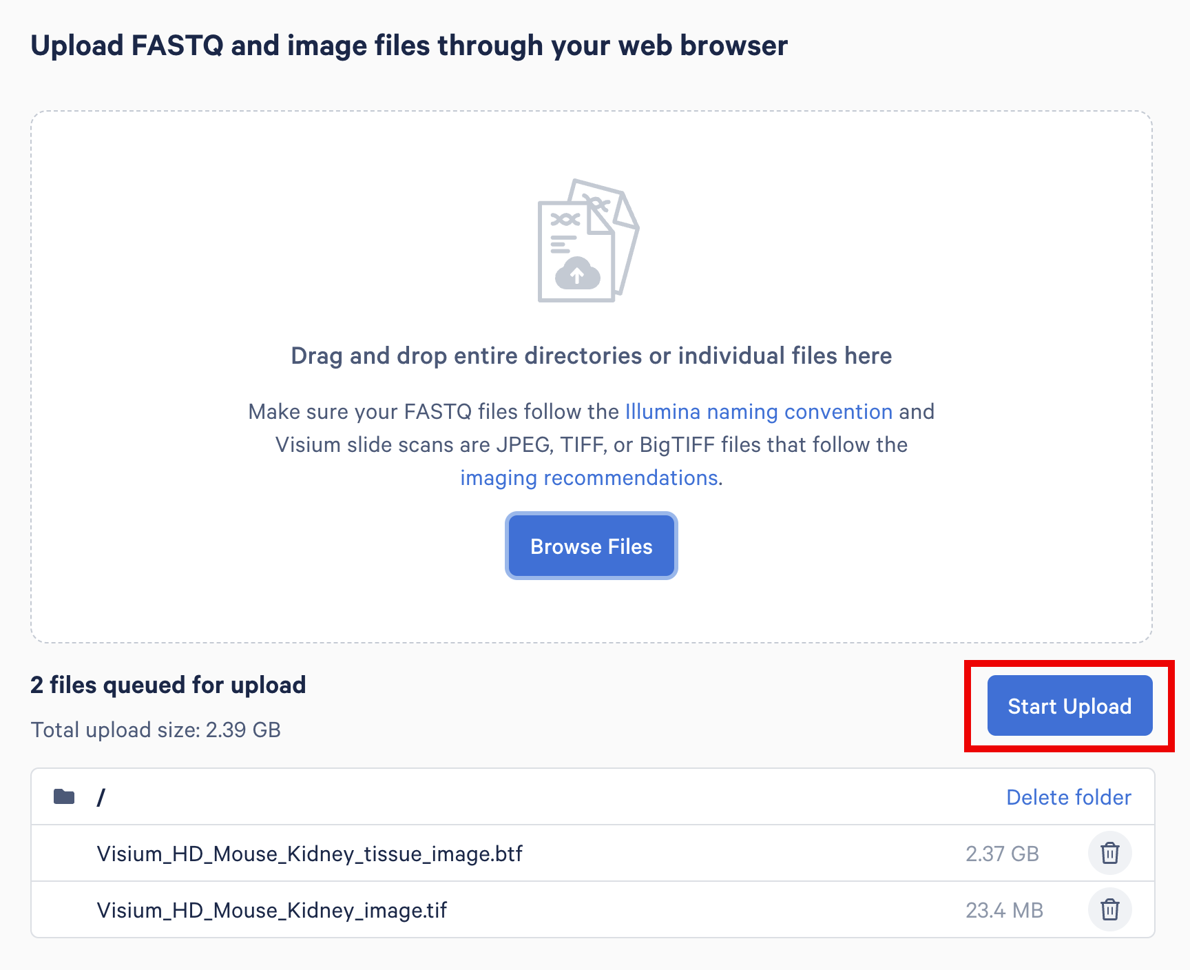This screenshot has width=1190, height=970.
Task: Select the Visium_HD_Mouse_Kidney_tissue_image.btf file name
Action: pos(310,854)
